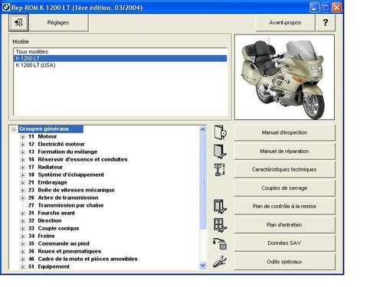
Task: Open the Réglages settings button
Action: pos(58,22)
